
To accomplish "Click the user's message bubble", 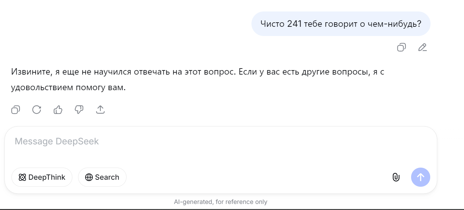I will click(341, 24).
